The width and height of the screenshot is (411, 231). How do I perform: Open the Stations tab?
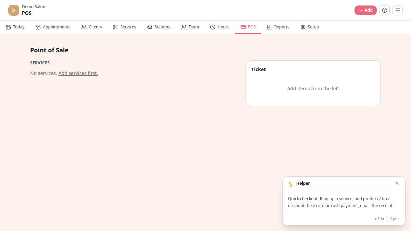click(159, 27)
